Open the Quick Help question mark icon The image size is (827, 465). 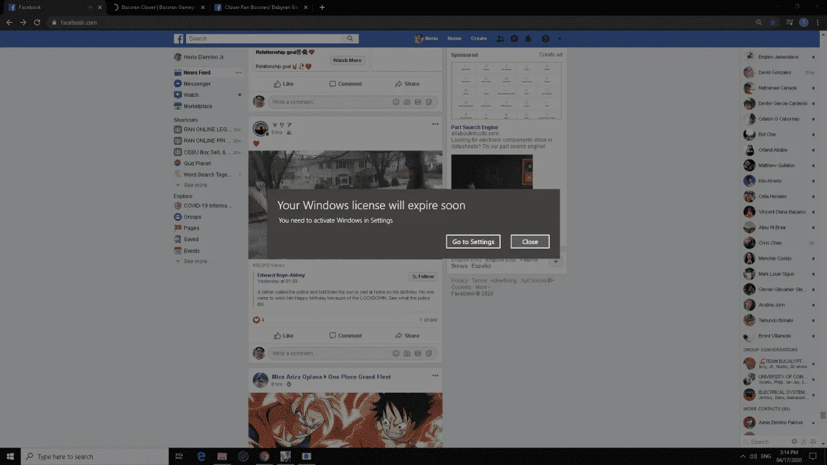point(545,39)
